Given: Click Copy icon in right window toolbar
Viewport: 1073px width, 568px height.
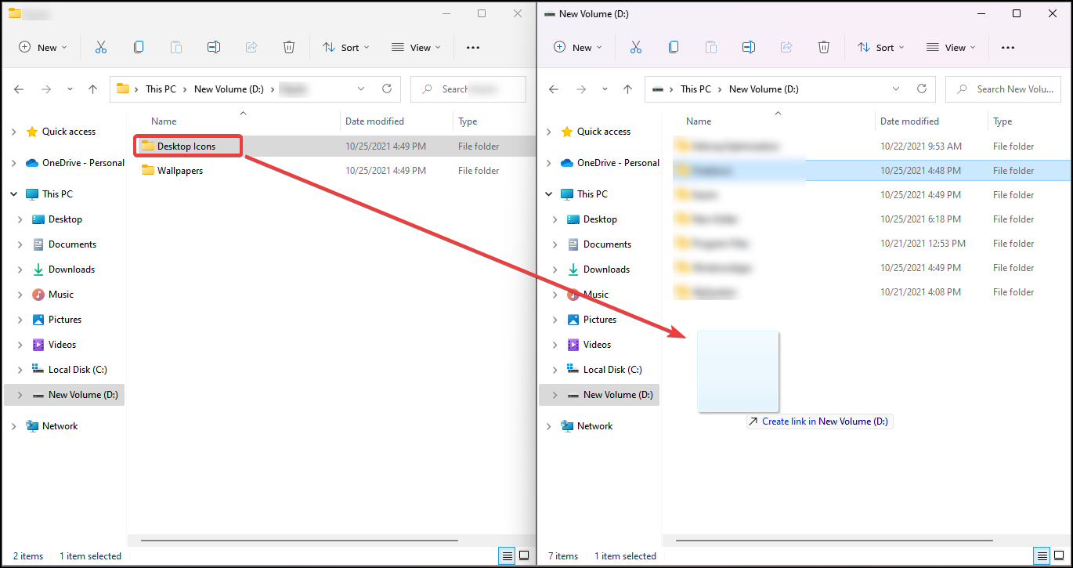Looking at the screenshot, I should tap(674, 47).
